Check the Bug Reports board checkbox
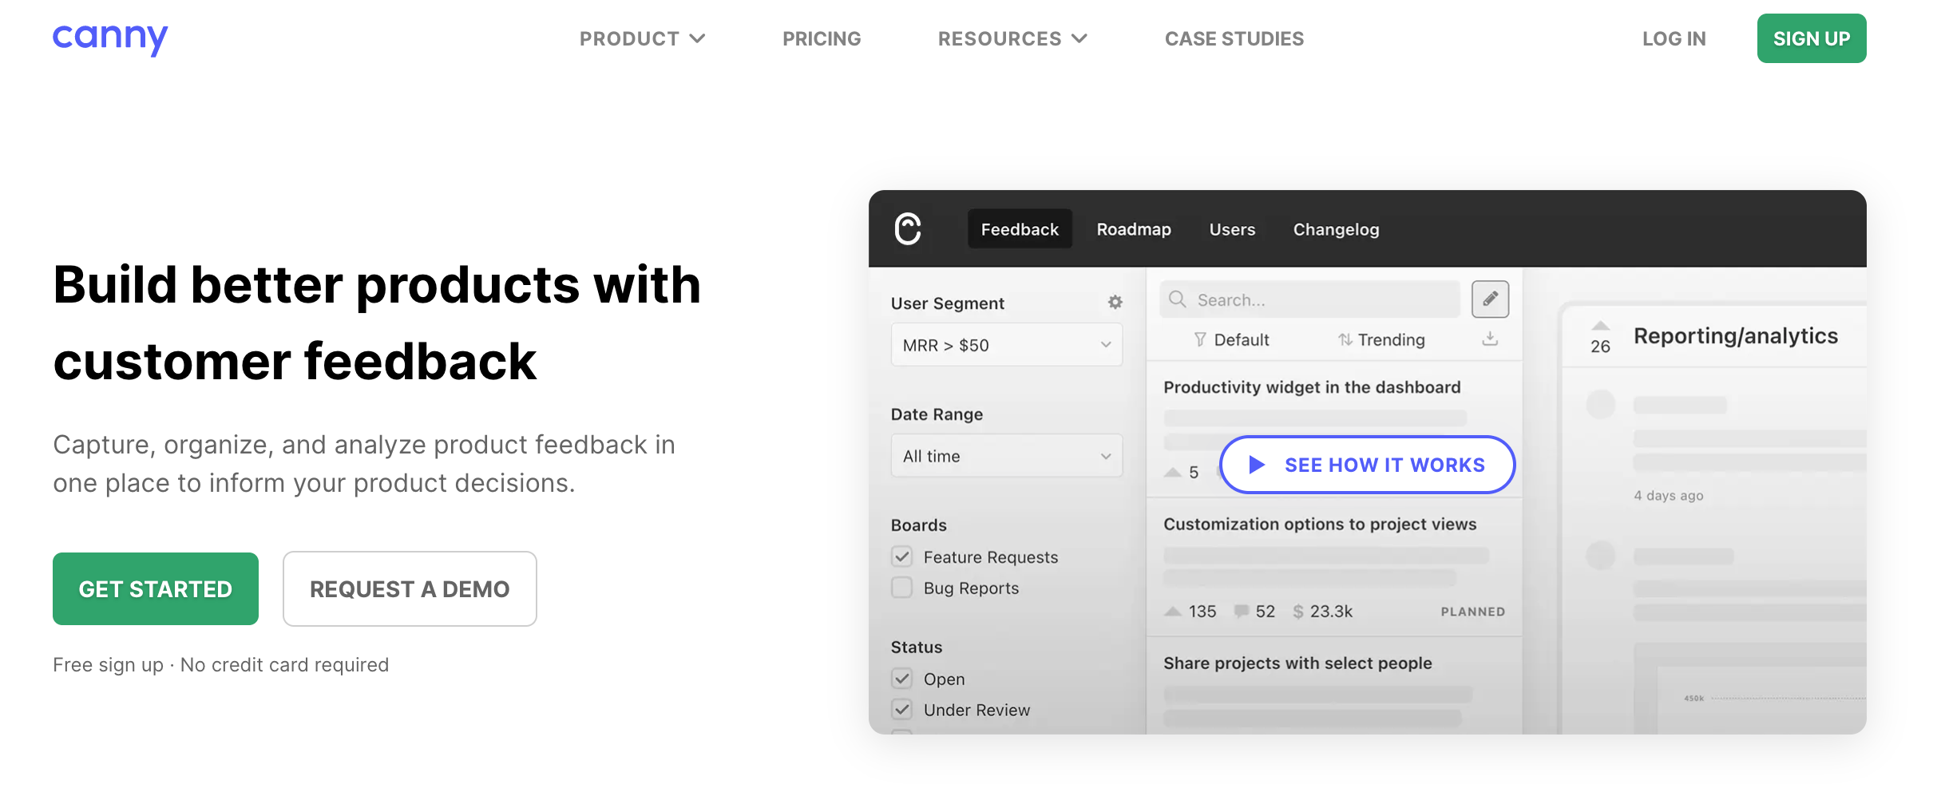1941x800 pixels. coord(902,588)
